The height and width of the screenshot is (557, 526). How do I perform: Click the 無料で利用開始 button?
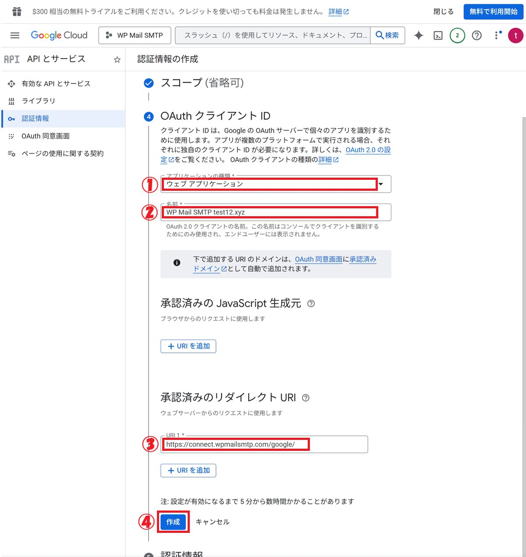493,12
